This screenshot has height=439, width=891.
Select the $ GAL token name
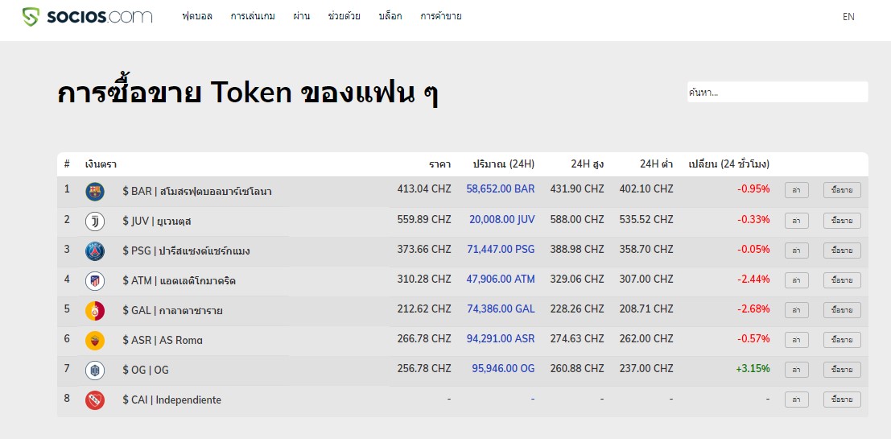pos(172,310)
